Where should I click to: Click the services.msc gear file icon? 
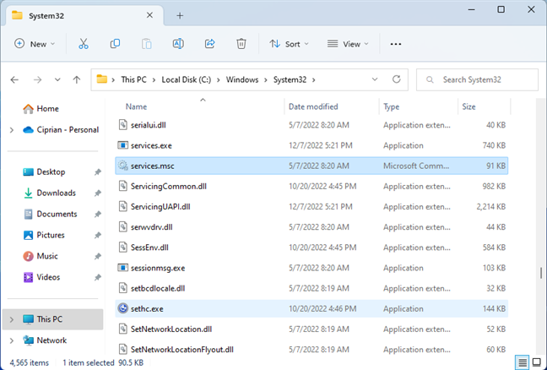(122, 166)
